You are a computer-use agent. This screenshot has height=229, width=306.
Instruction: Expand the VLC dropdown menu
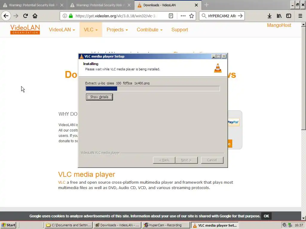coord(91,30)
